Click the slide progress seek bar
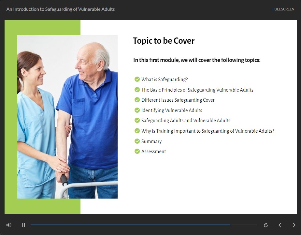Viewport: 301px width, 235px height. [130, 225]
